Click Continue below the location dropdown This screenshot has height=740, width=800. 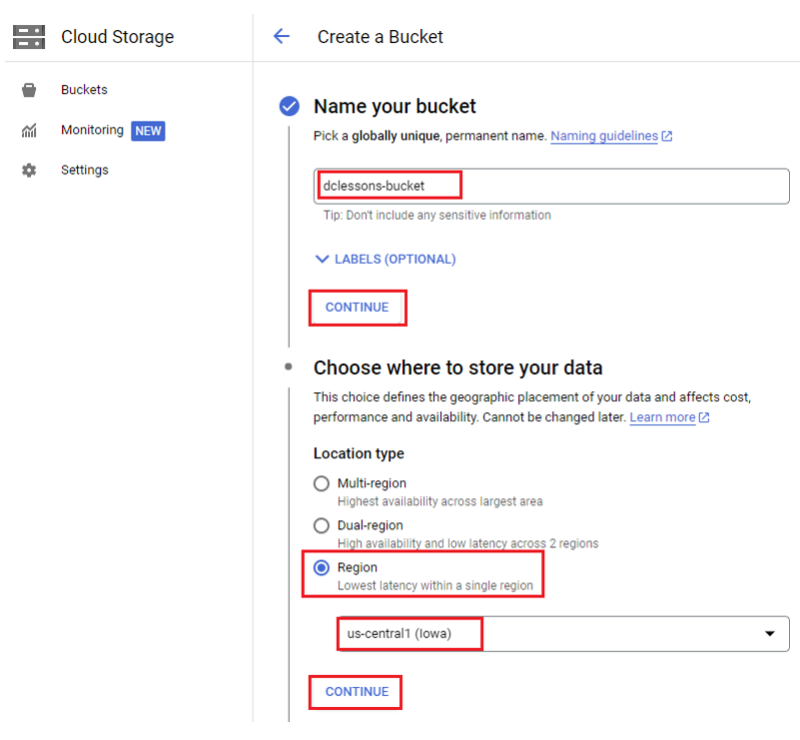[x=358, y=692]
